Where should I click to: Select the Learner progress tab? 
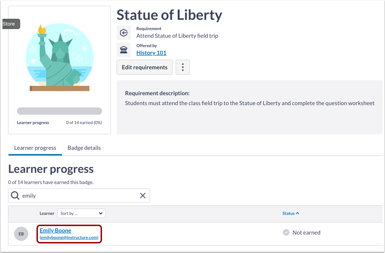click(35, 148)
